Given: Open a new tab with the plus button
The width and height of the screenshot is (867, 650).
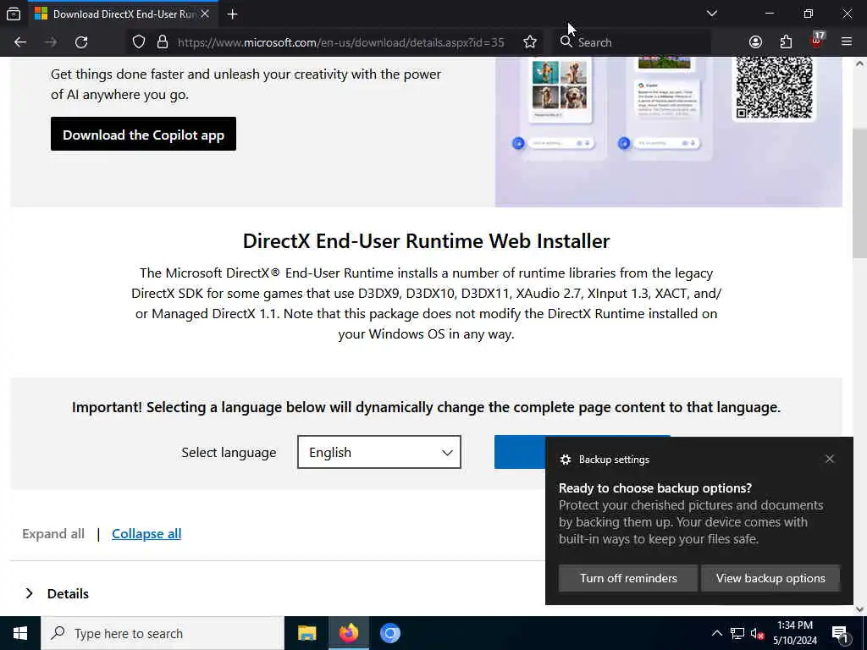Looking at the screenshot, I should click(x=232, y=14).
